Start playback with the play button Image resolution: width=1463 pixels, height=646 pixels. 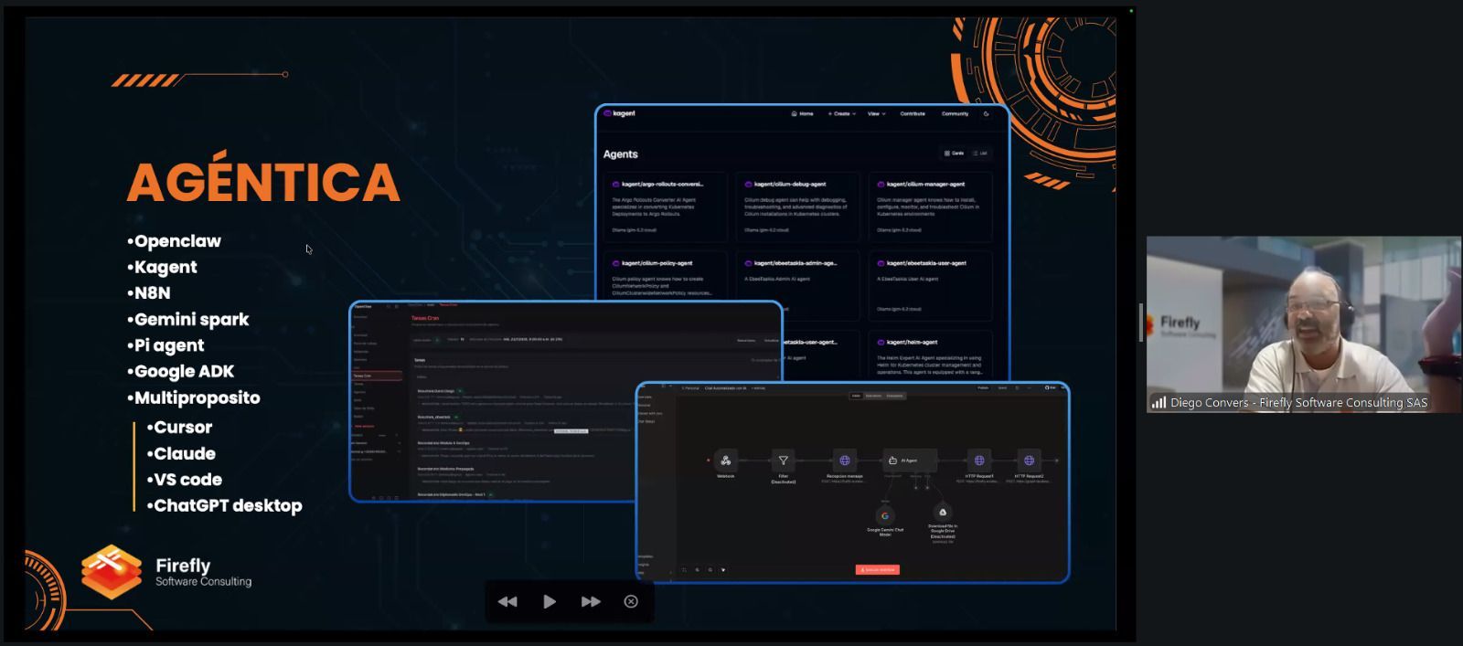[x=550, y=601]
